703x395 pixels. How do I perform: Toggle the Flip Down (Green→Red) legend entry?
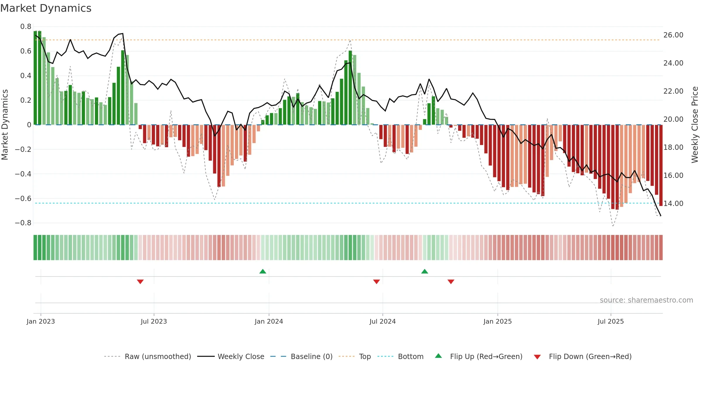[x=583, y=356]
